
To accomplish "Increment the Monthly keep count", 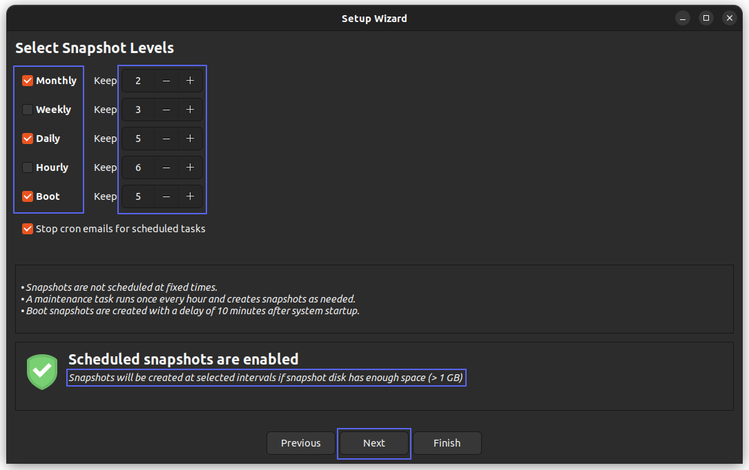I will point(190,81).
